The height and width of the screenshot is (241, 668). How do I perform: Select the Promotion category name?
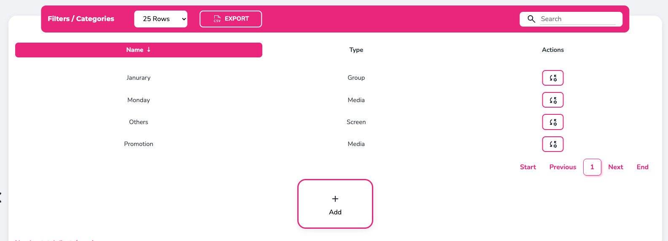(138, 144)
